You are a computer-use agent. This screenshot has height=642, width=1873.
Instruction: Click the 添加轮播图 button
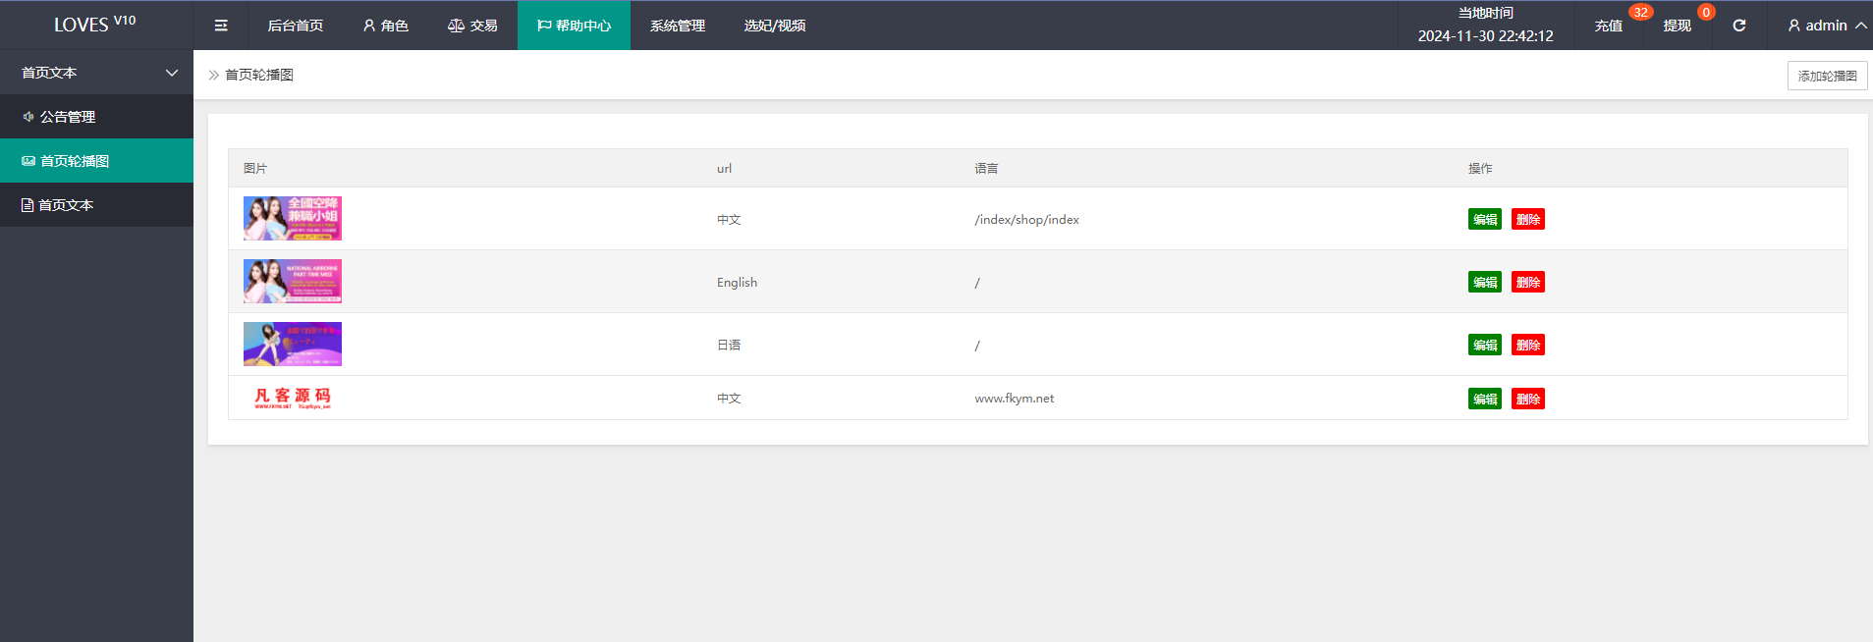[1827, 76]
